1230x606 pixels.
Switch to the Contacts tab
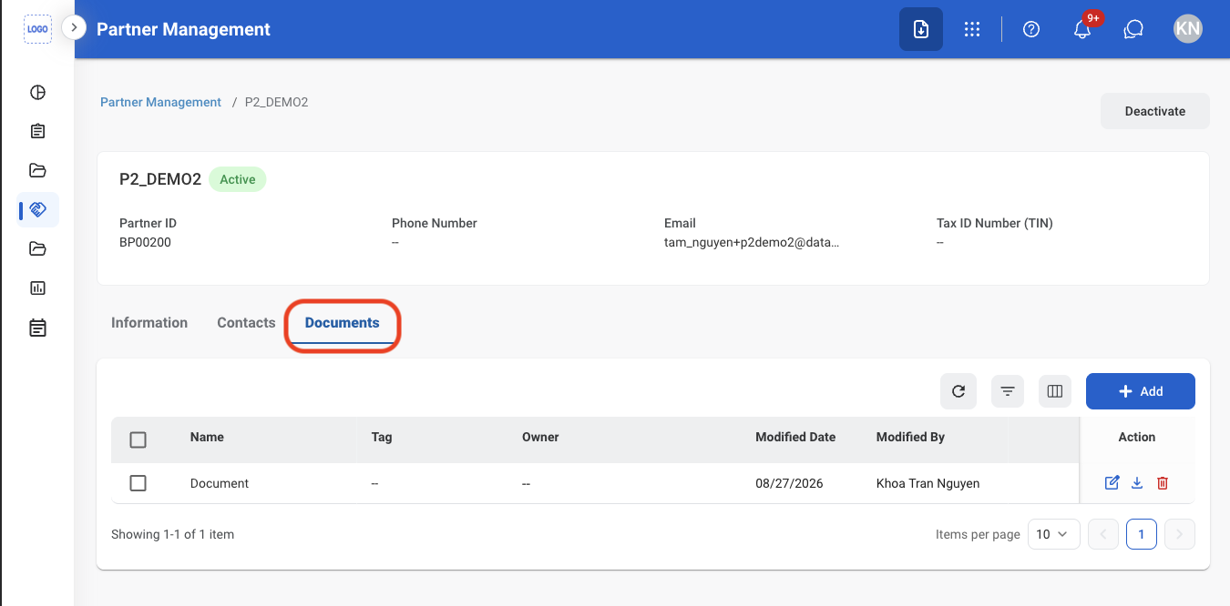[x=246, y=323]
